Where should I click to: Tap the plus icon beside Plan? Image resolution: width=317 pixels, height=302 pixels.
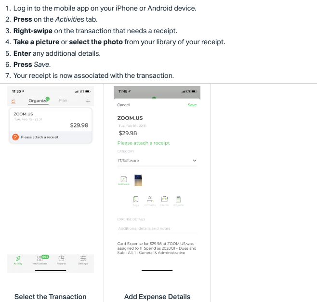point(88,101)
